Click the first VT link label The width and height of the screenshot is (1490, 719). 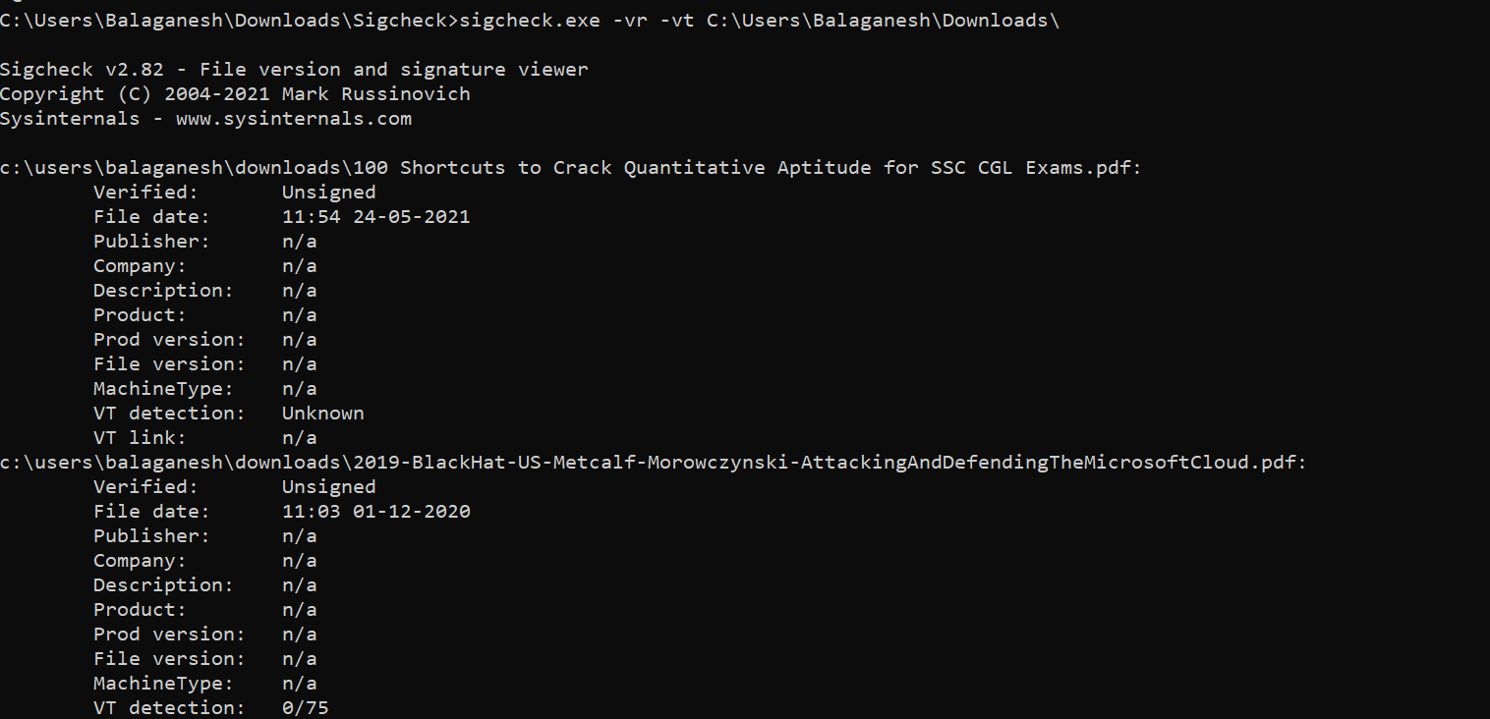coord(140,438)
